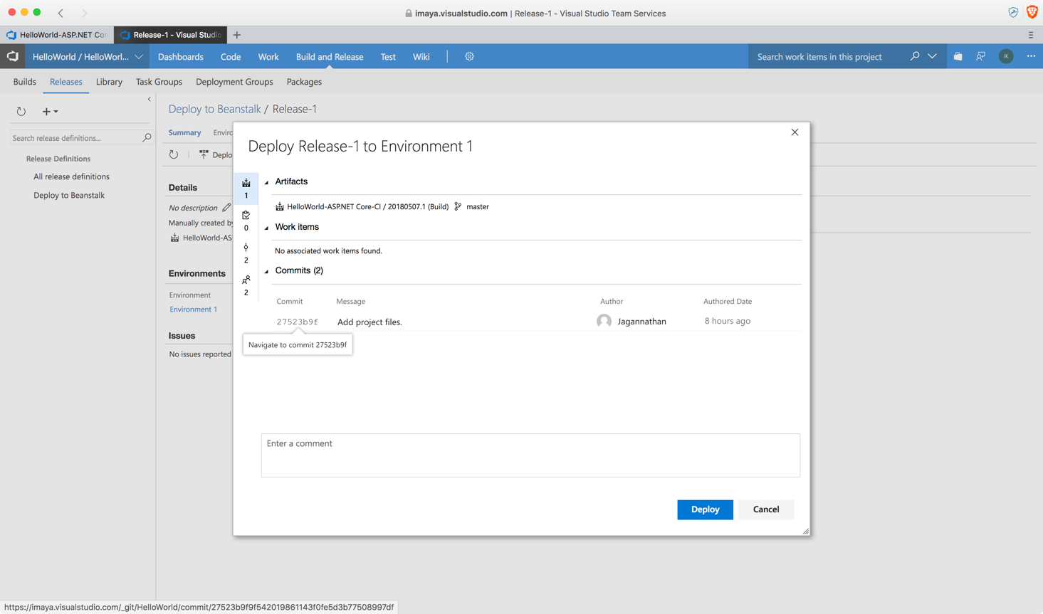This screenshot has height=614, width=1043.
Task: Open the Dashboards hub
Action: click(x=181, y=57)
